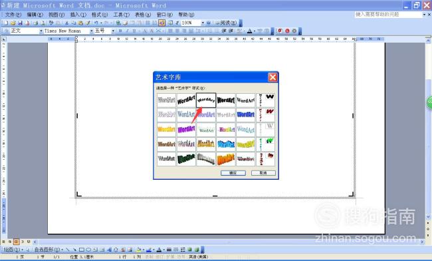
Task: Open the 自选图形 AutoShapes dropdown
Action: pyautogui.click(x=49, y=250)
